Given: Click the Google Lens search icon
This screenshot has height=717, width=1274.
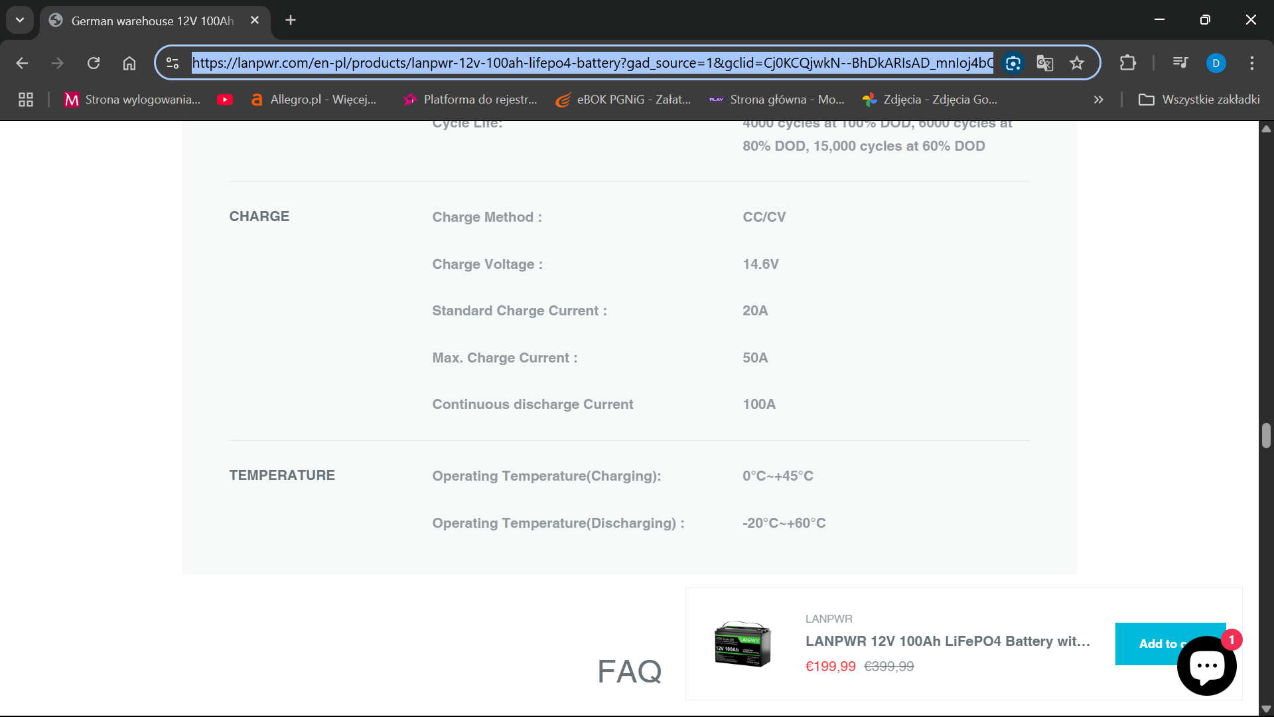Looking at the screenshot, I should [1013, 63].
